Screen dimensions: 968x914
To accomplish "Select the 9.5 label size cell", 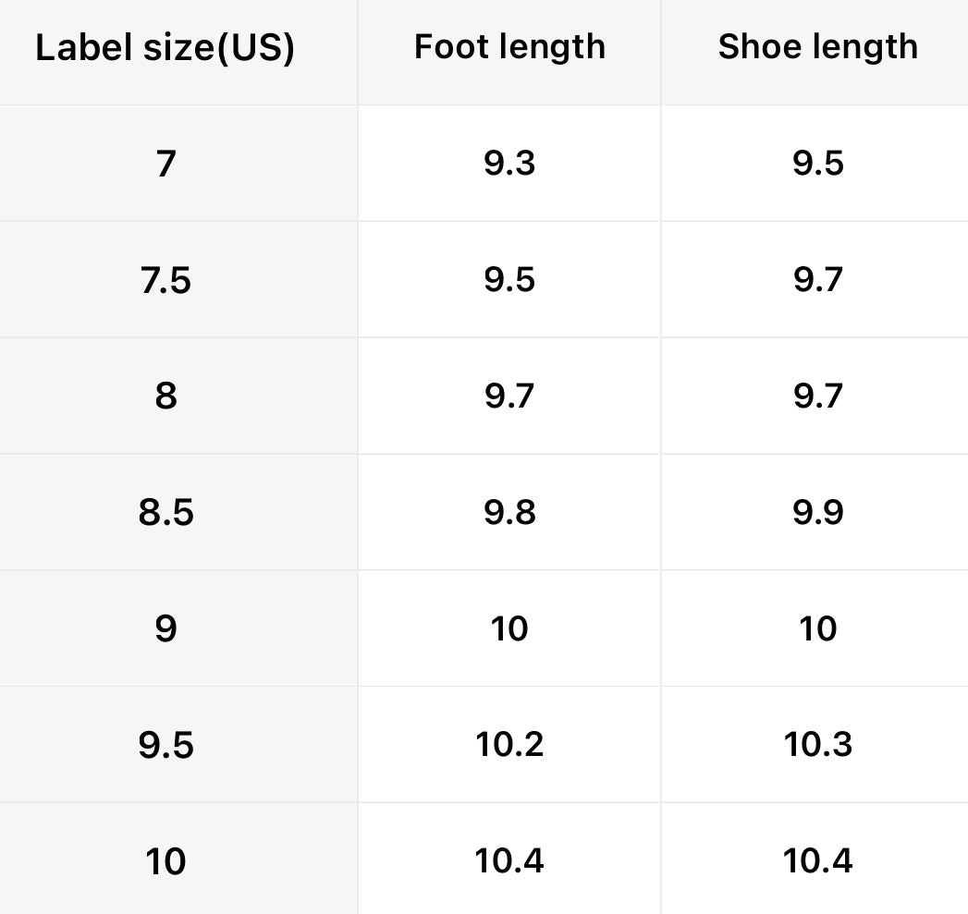I will [165, 745].
